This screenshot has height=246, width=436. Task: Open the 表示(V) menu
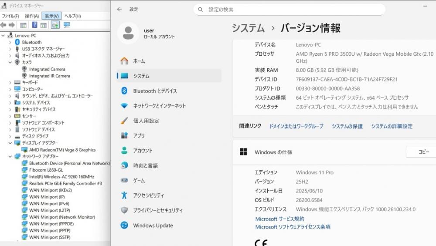coord(52,16)
